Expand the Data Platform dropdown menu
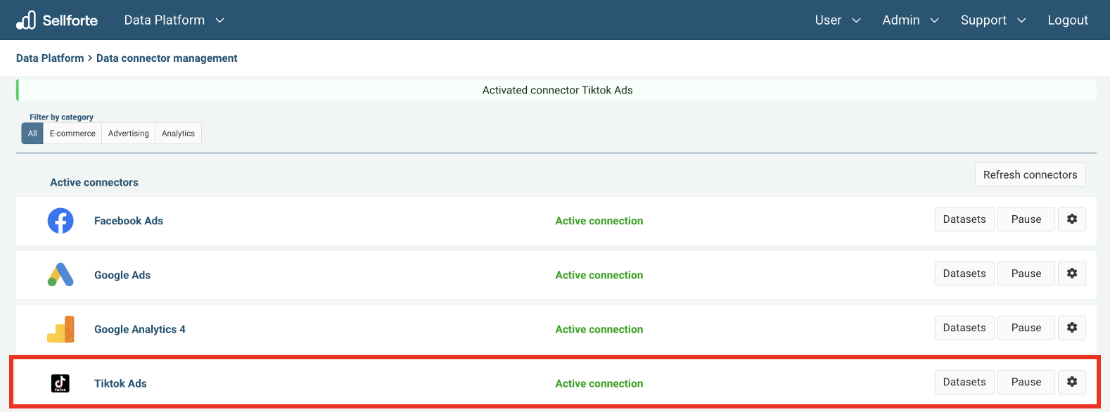 point(174,20)
